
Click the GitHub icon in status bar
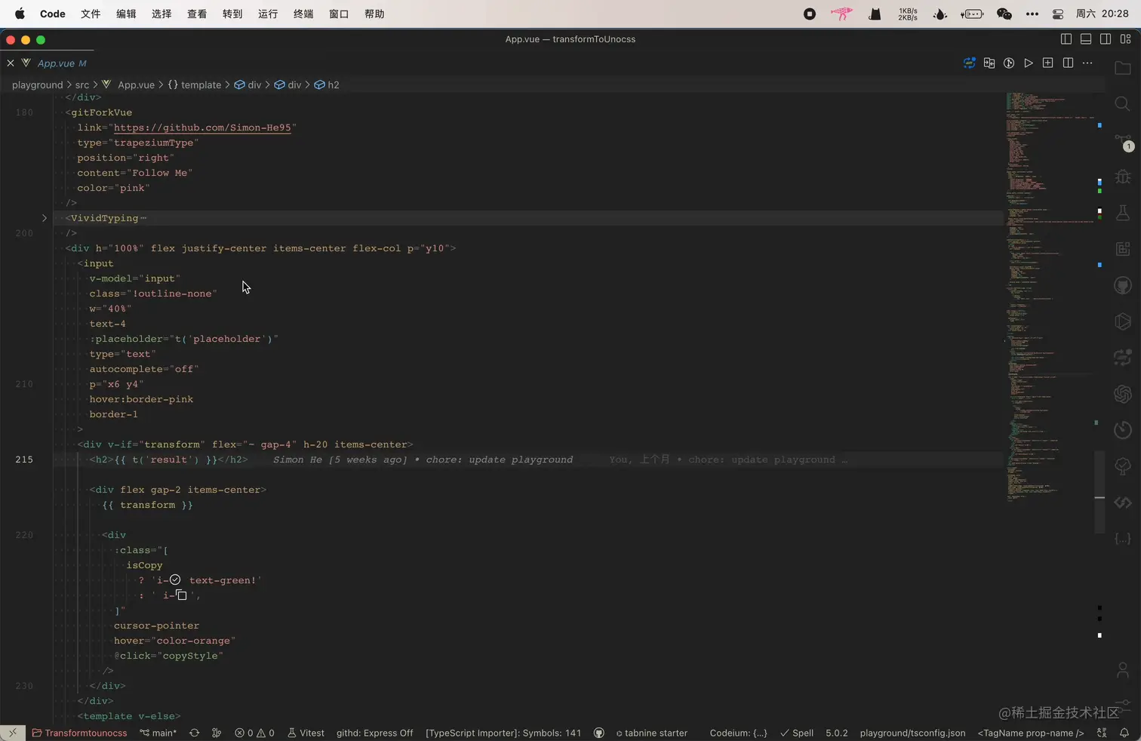(599, 733)
